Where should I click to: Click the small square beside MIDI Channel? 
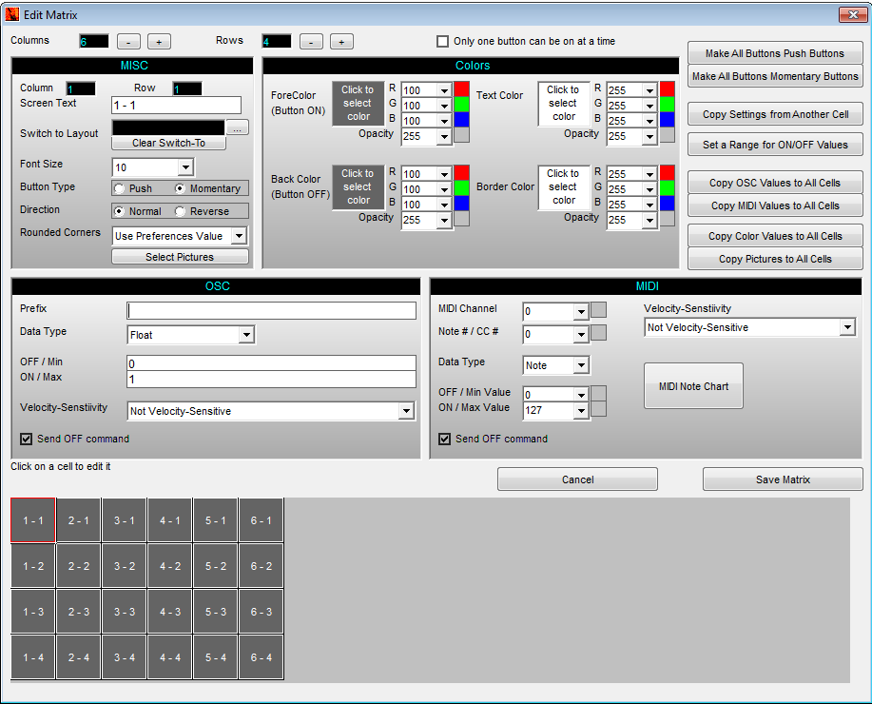[598, 310]
